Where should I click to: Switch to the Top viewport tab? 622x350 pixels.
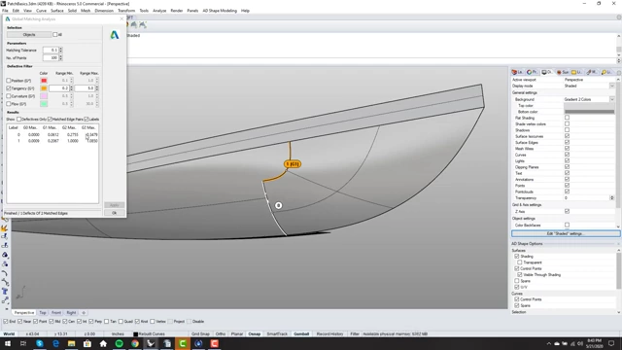coord(43,313)
